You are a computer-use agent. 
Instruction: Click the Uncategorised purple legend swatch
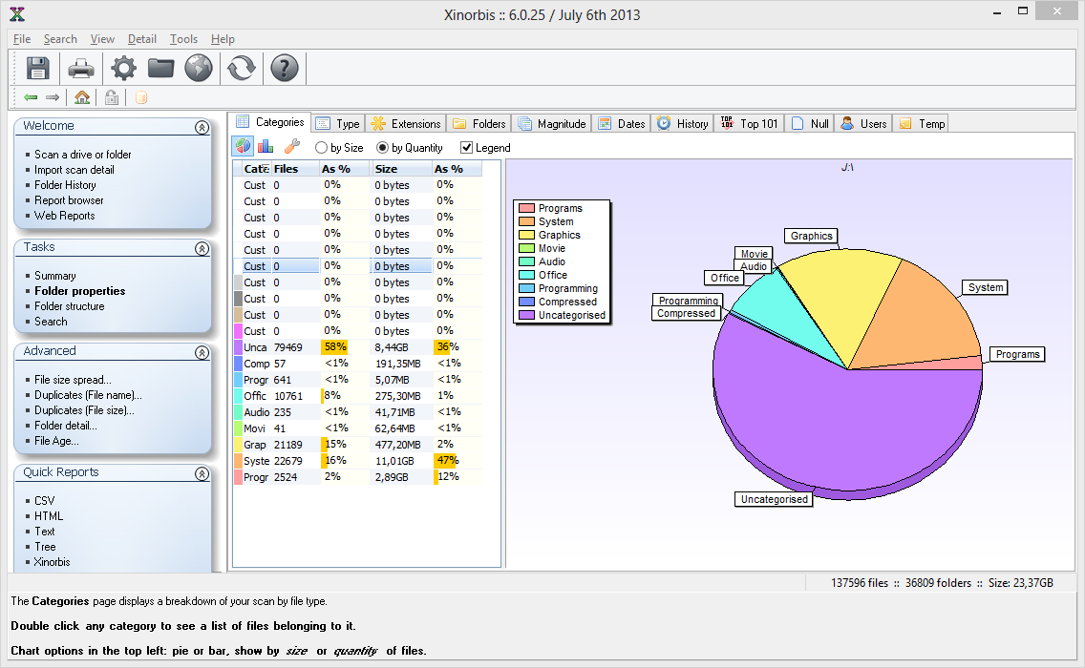pos(526,315)
